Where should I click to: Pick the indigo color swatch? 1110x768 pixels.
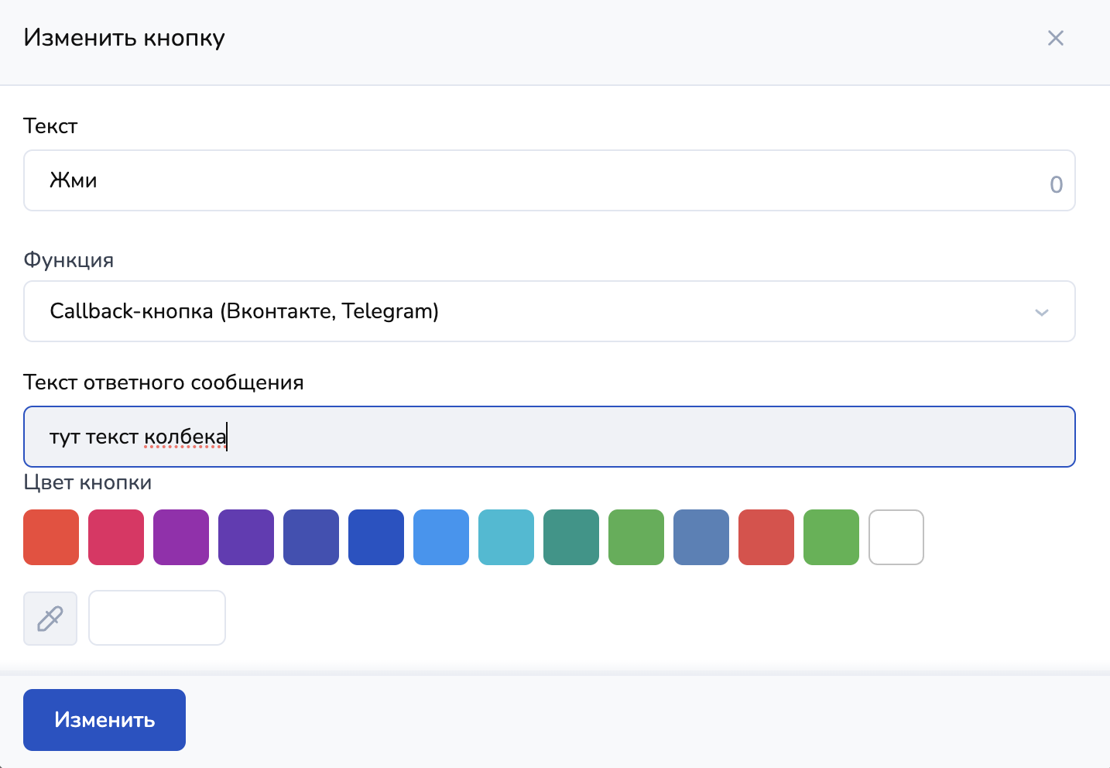(x=311, y=537)
